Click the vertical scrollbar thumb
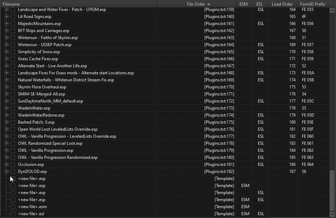Screen dimensions: 336x218 coord(332,190)
